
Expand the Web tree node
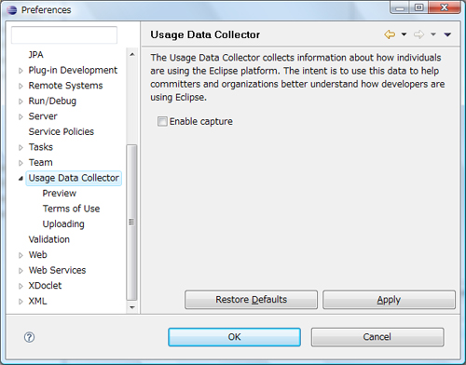click(x=21, y=255)
